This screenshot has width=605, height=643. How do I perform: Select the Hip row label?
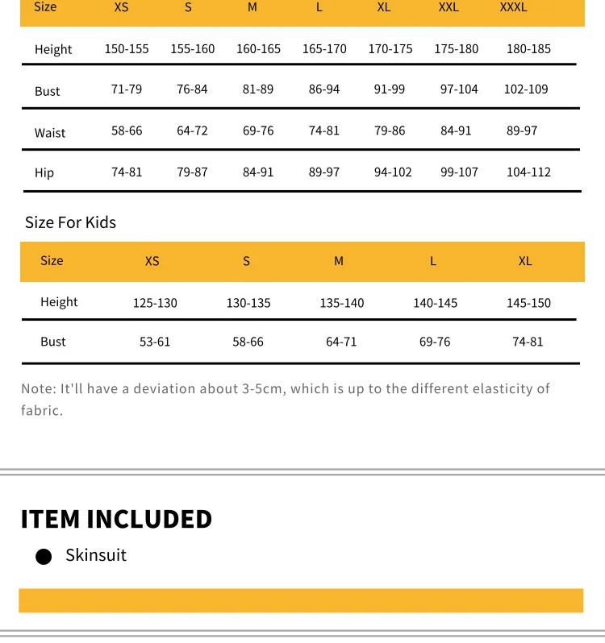[x=44, y=172]
